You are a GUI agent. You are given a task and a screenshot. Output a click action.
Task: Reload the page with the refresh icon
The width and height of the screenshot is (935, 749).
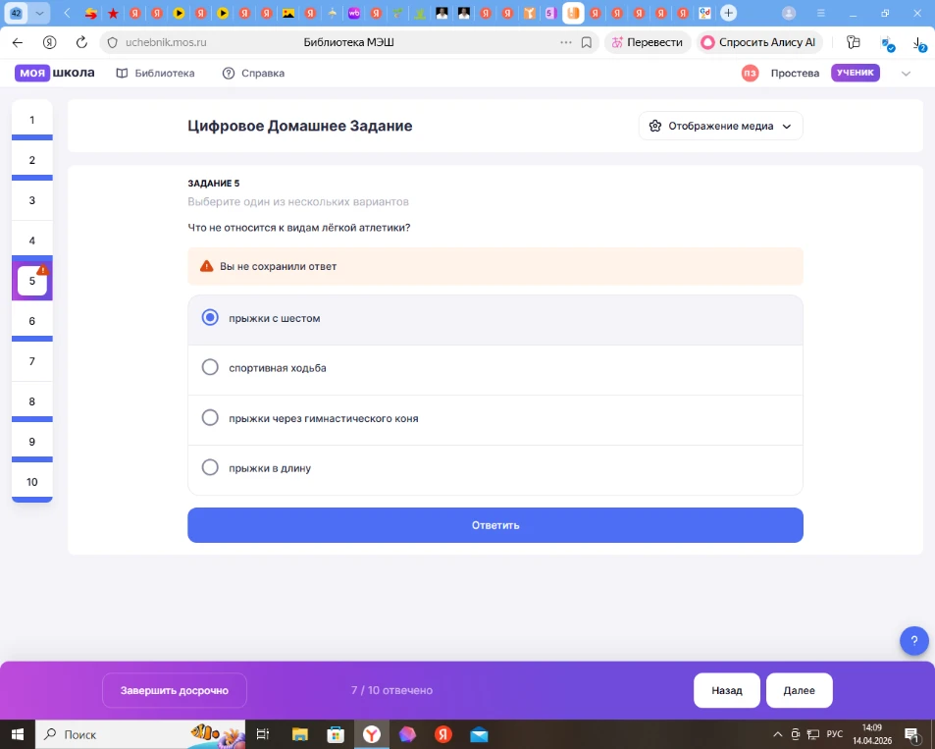click(81, 42)
